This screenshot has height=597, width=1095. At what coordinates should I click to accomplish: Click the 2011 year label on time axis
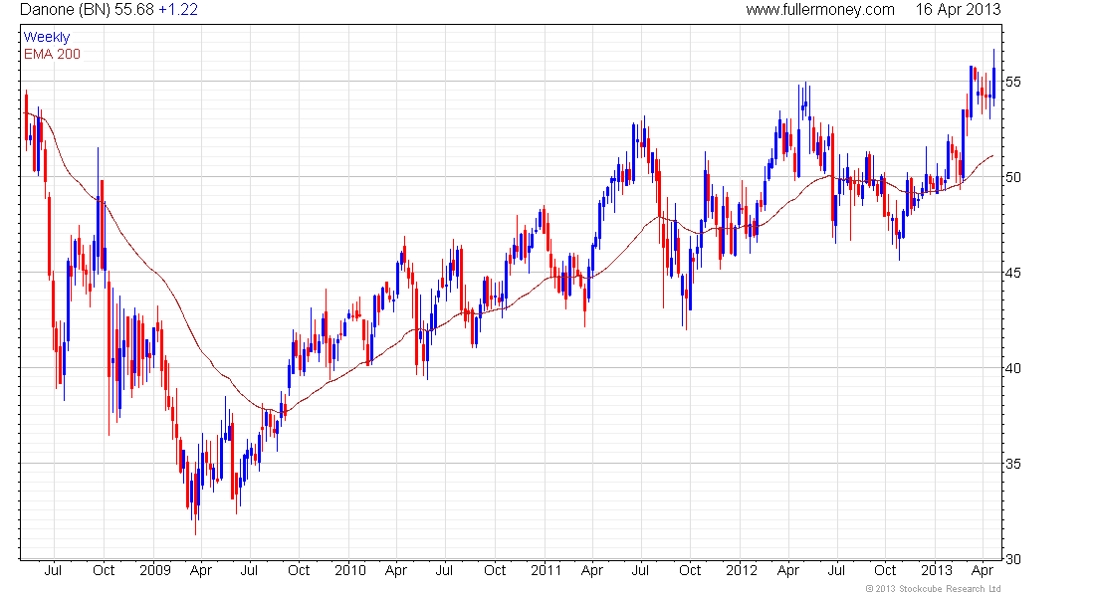(547, 570)
